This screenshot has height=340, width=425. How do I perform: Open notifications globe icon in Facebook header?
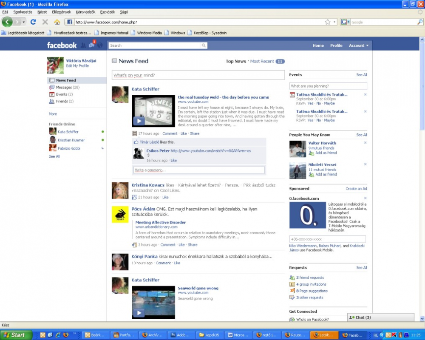(100, 45)
